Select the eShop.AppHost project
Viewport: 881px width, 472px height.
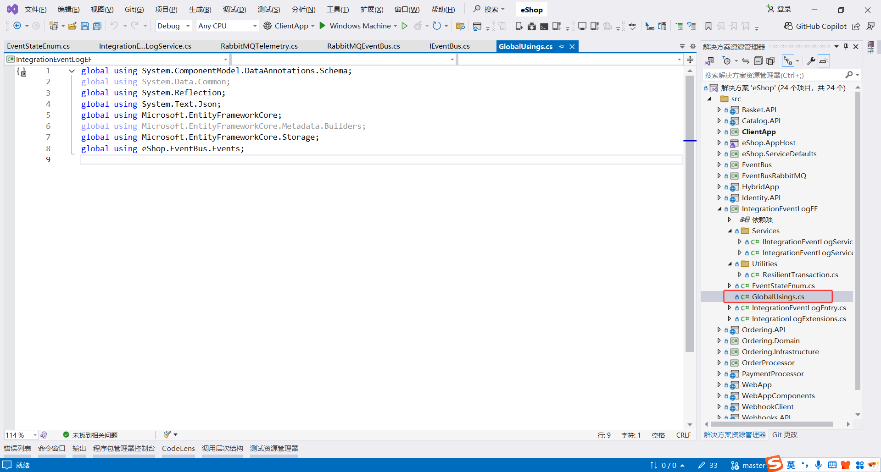(769, 143)
